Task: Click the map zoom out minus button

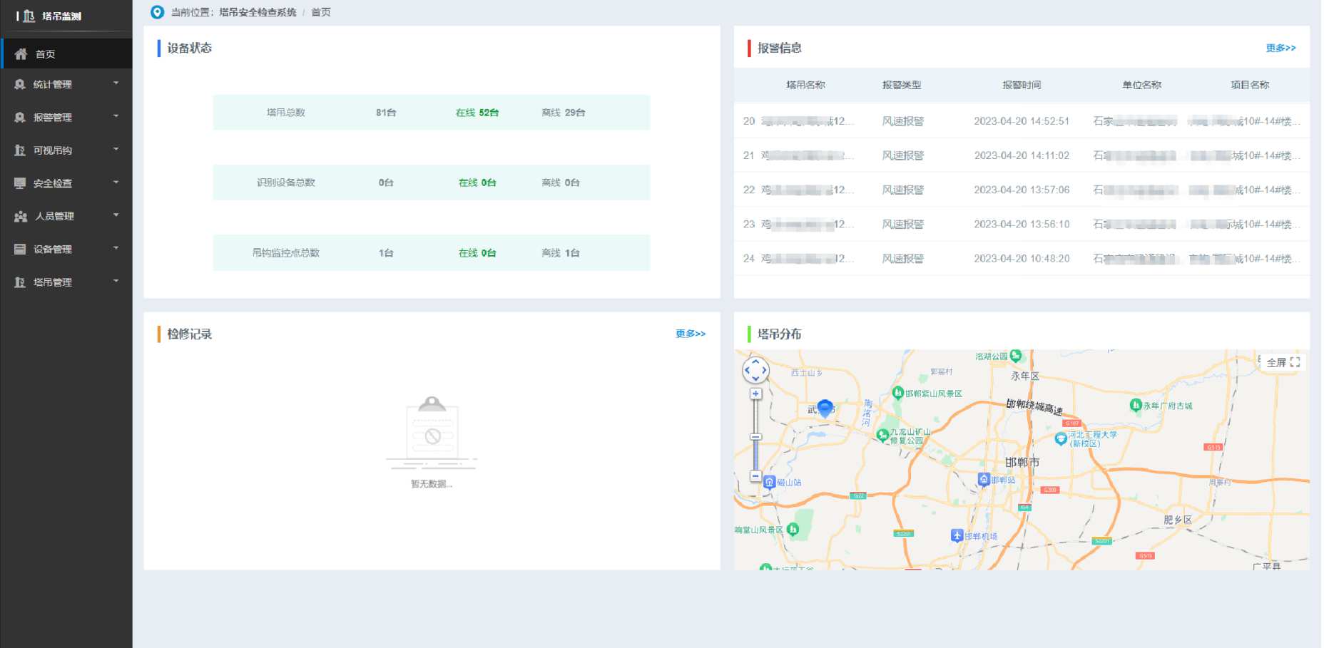Action: click(755, 475)
